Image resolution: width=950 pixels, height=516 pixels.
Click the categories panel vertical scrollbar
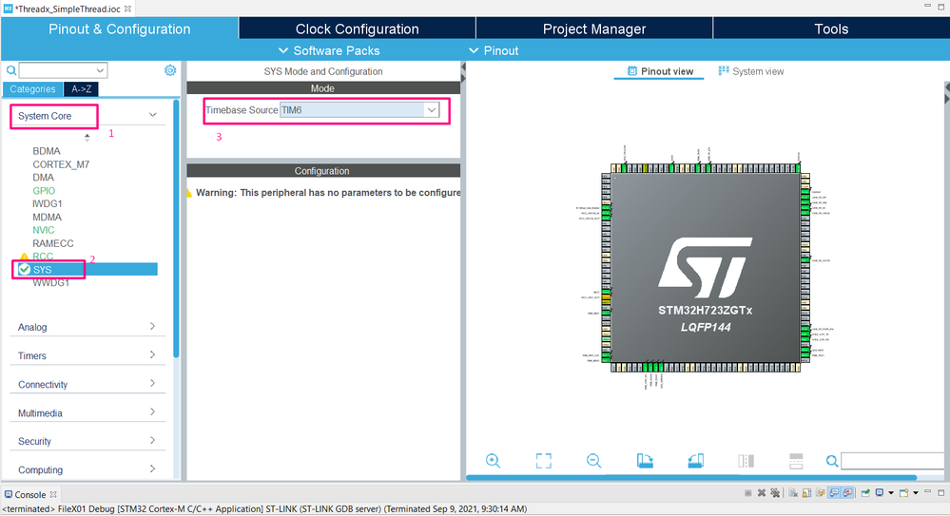(x=176, y=229)
